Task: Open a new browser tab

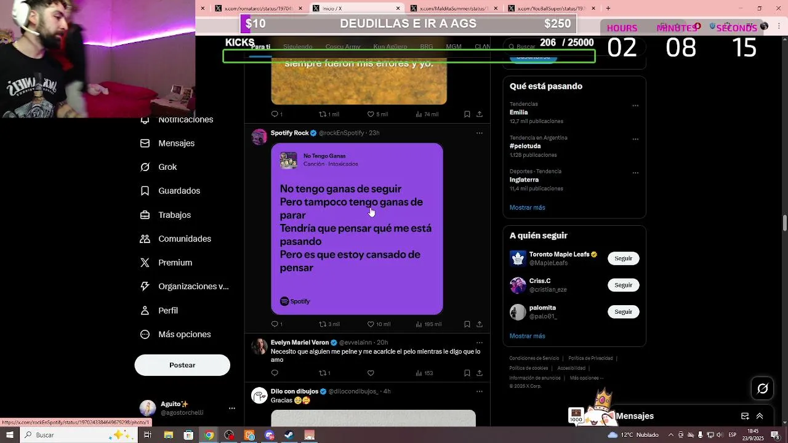Action: [608, 8]
